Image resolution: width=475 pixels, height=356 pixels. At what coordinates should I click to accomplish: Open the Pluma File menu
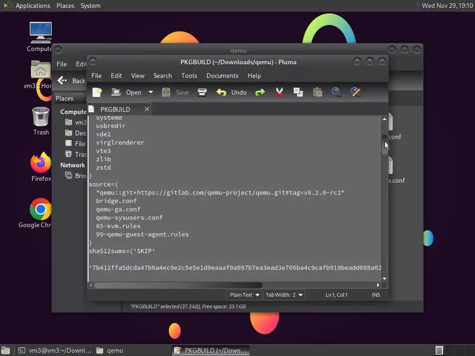[96, 76]
